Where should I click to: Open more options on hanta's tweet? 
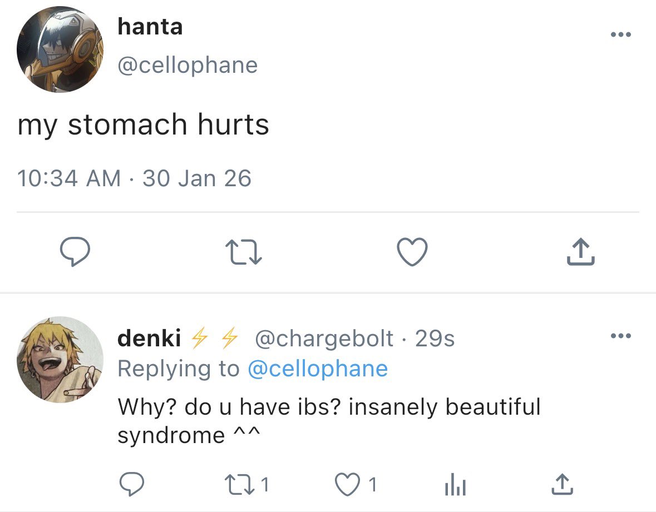(x=621, y=34)
